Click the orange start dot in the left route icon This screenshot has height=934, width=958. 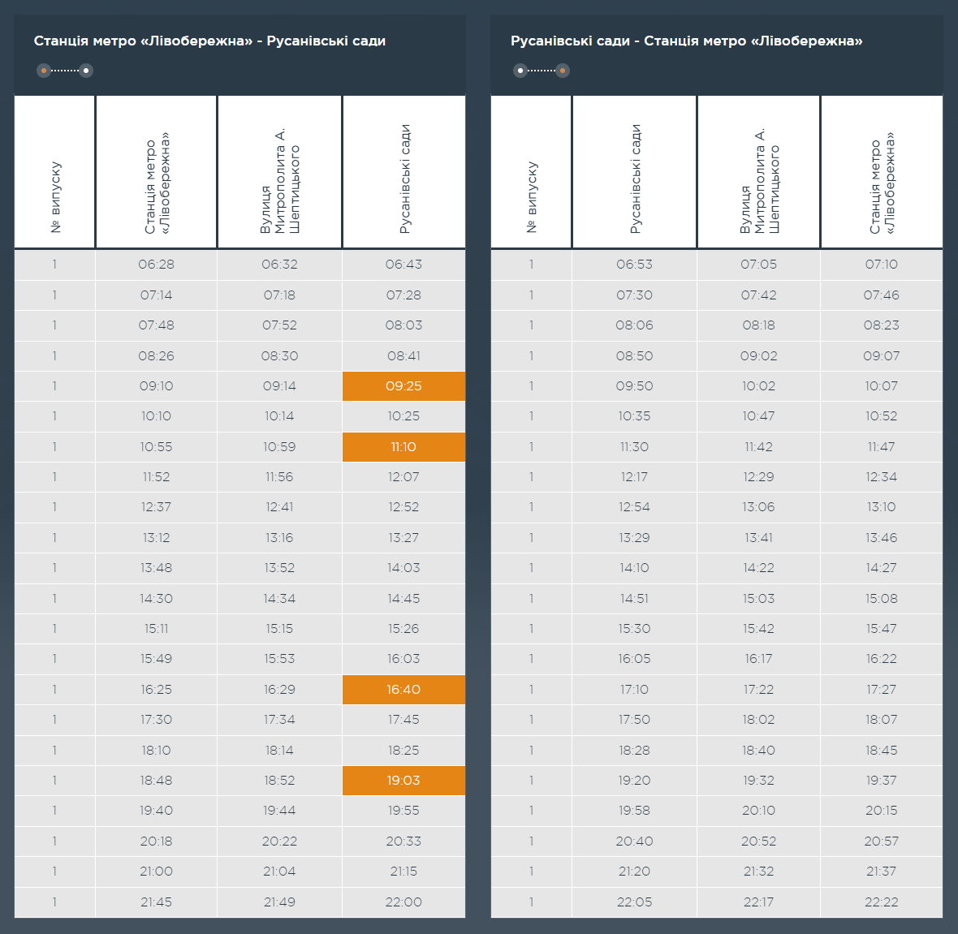44,71
